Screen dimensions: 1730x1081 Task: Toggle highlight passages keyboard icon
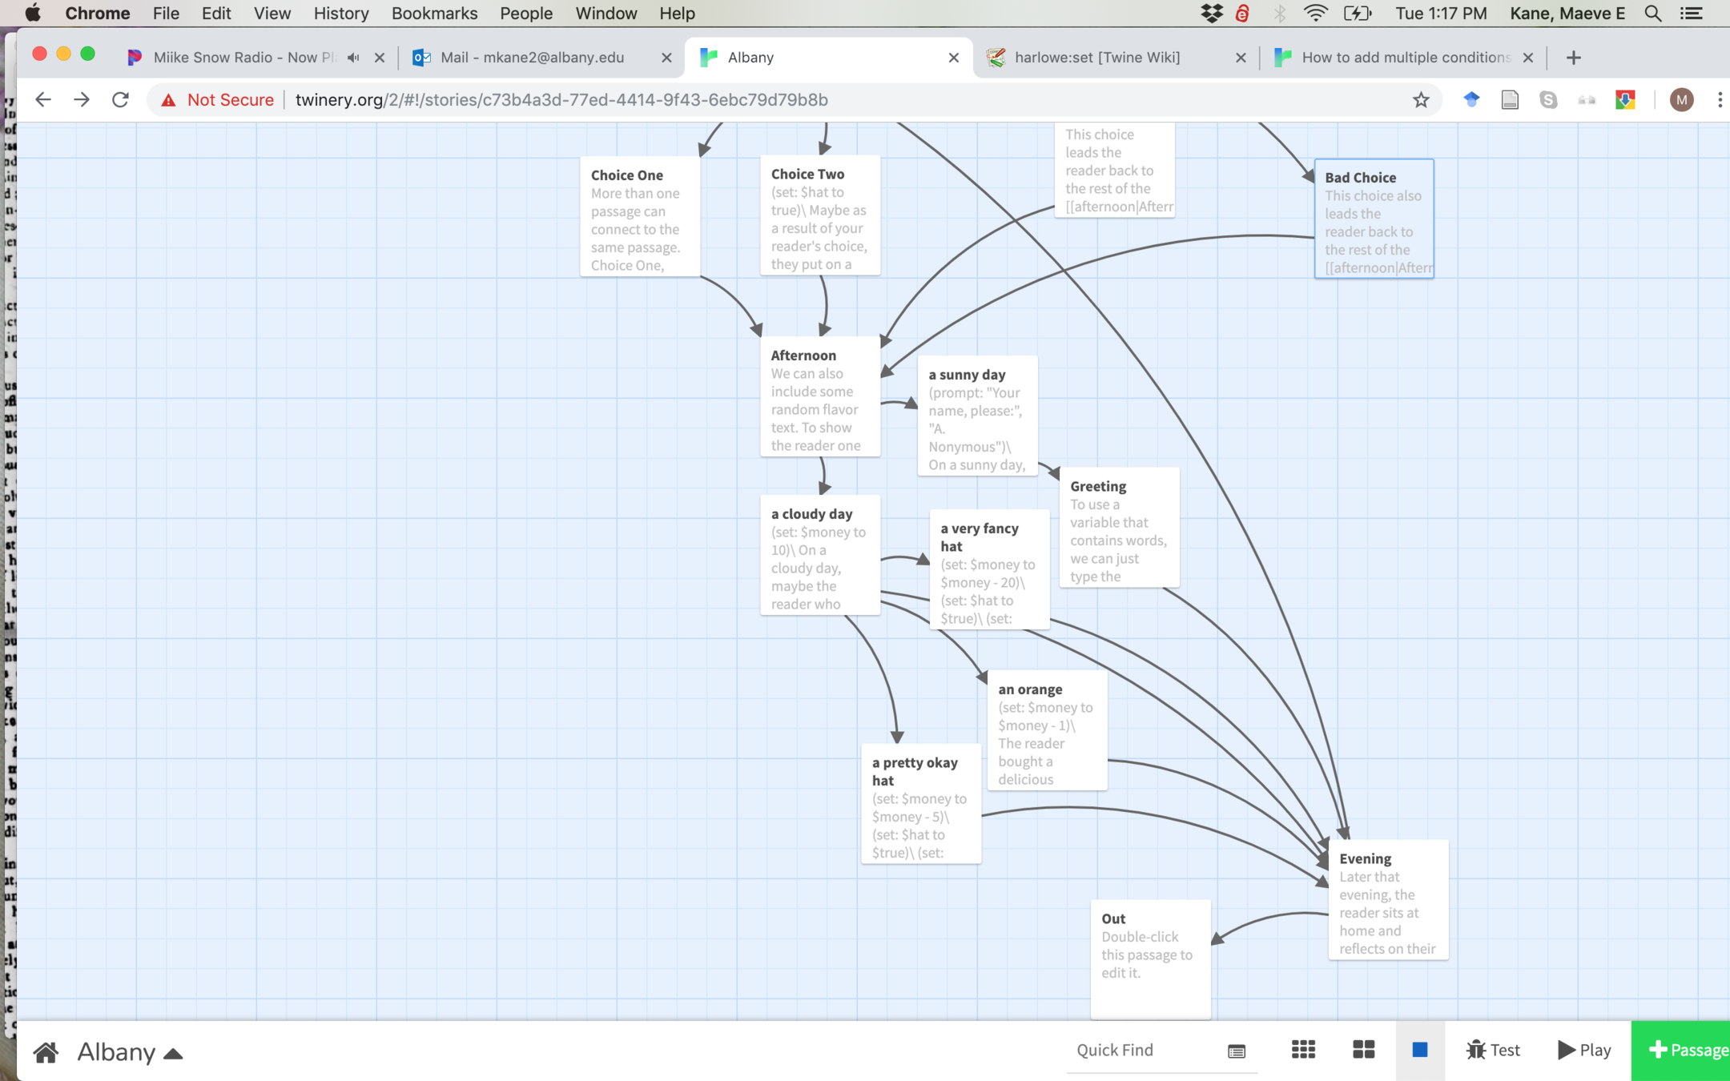(x=1236, y=1051)
